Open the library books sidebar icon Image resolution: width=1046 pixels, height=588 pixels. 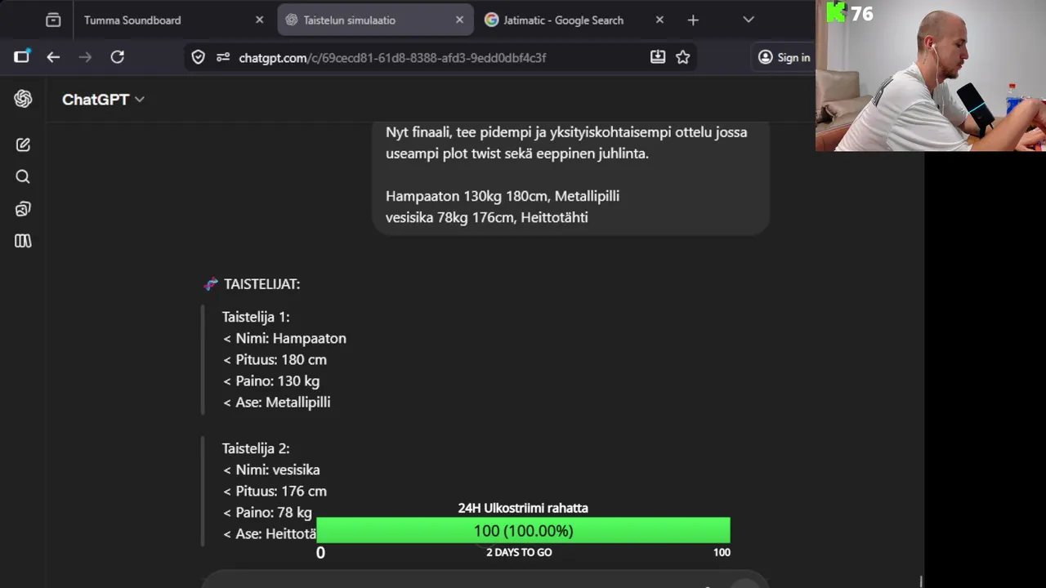coord(23,241)
